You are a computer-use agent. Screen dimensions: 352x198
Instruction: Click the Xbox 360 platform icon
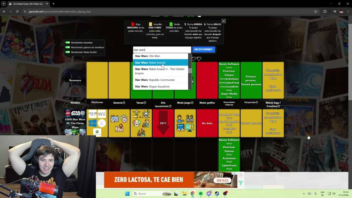tap(97, 132)
